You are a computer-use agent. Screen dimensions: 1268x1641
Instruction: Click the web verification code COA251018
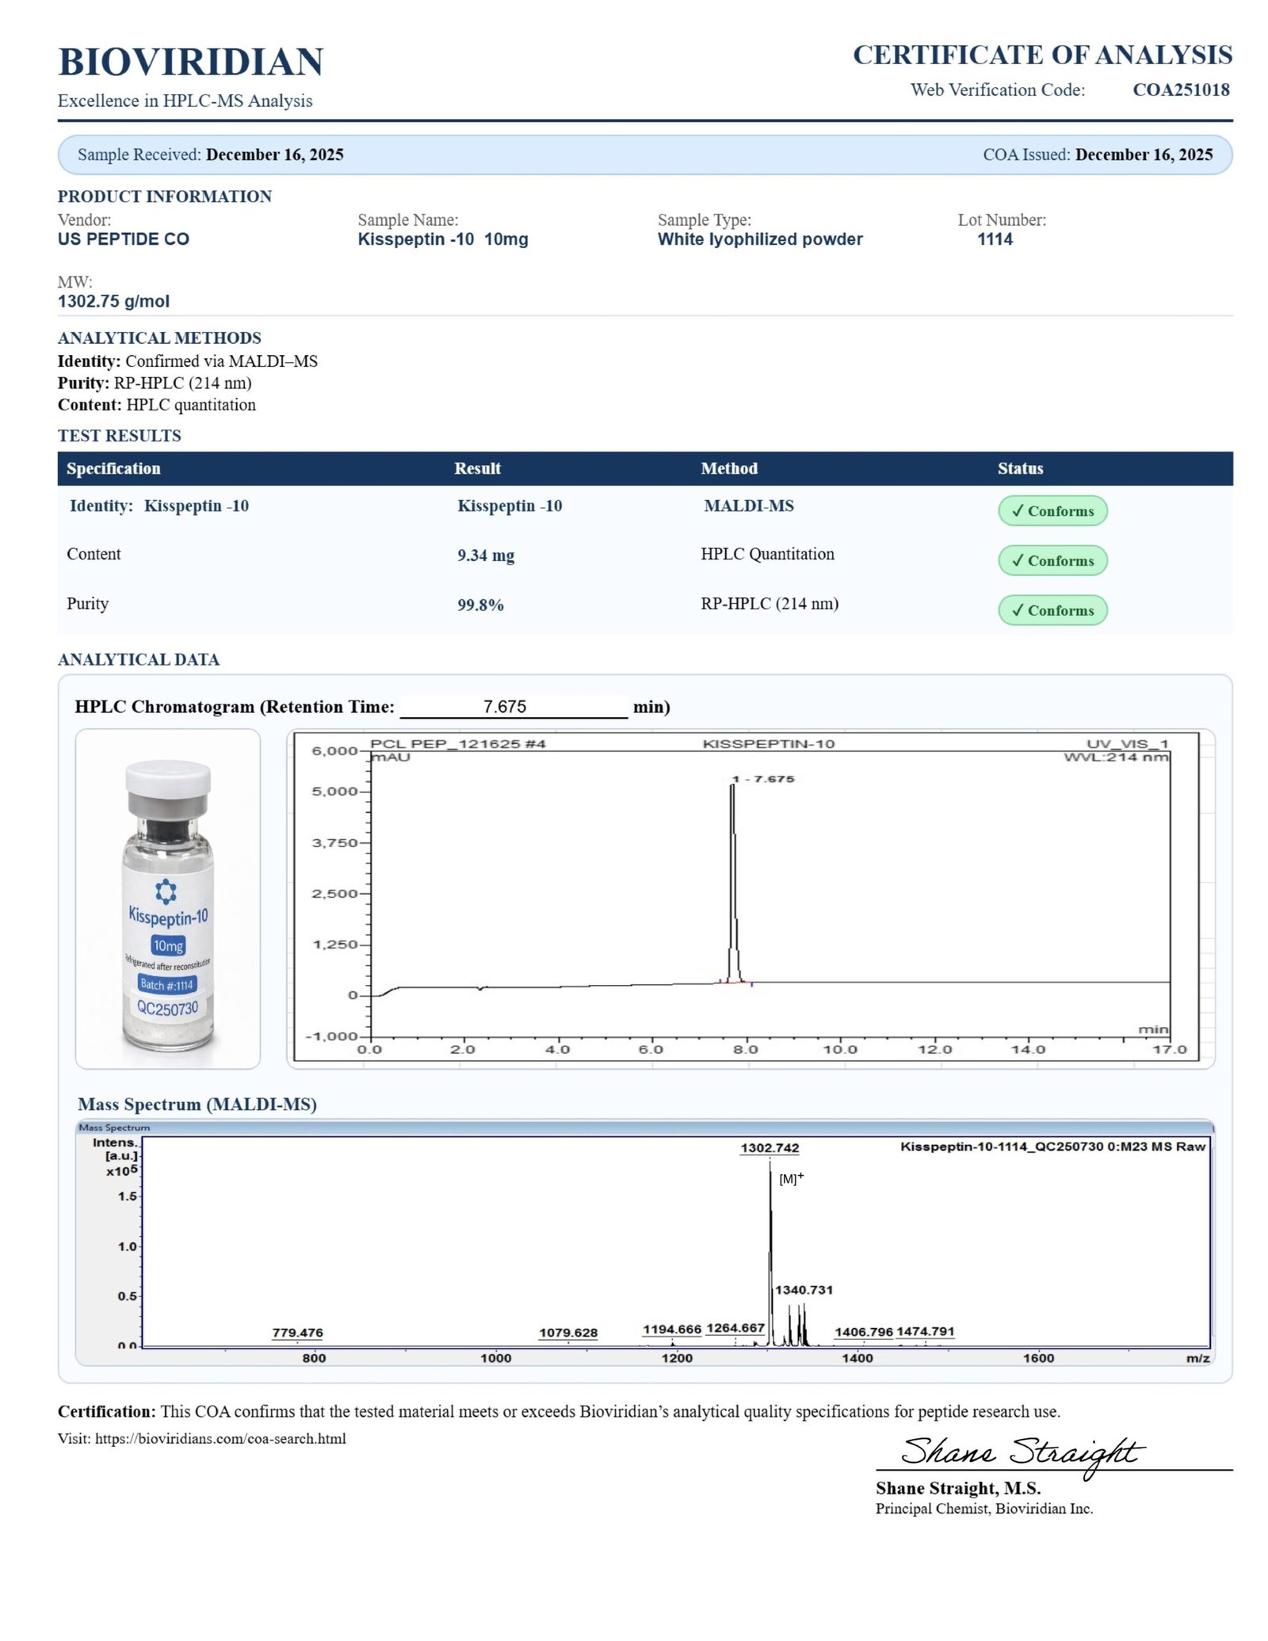1180,90
